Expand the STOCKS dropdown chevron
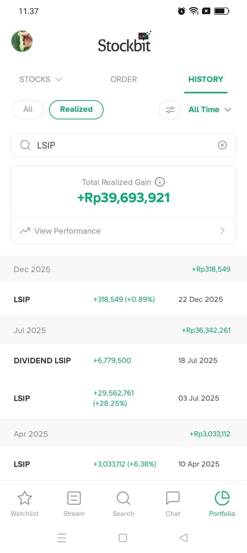The width and height of the screenshot is (247, 553). 59,80
